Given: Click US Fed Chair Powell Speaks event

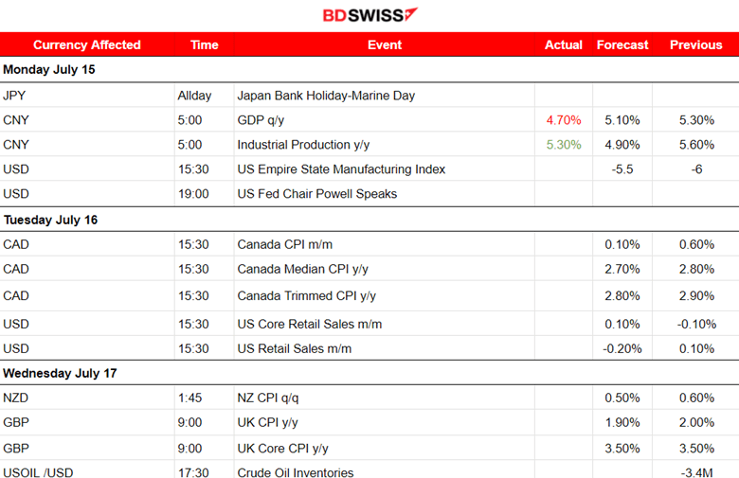Looking at the screenshot, I should click(x=316, y=194).
